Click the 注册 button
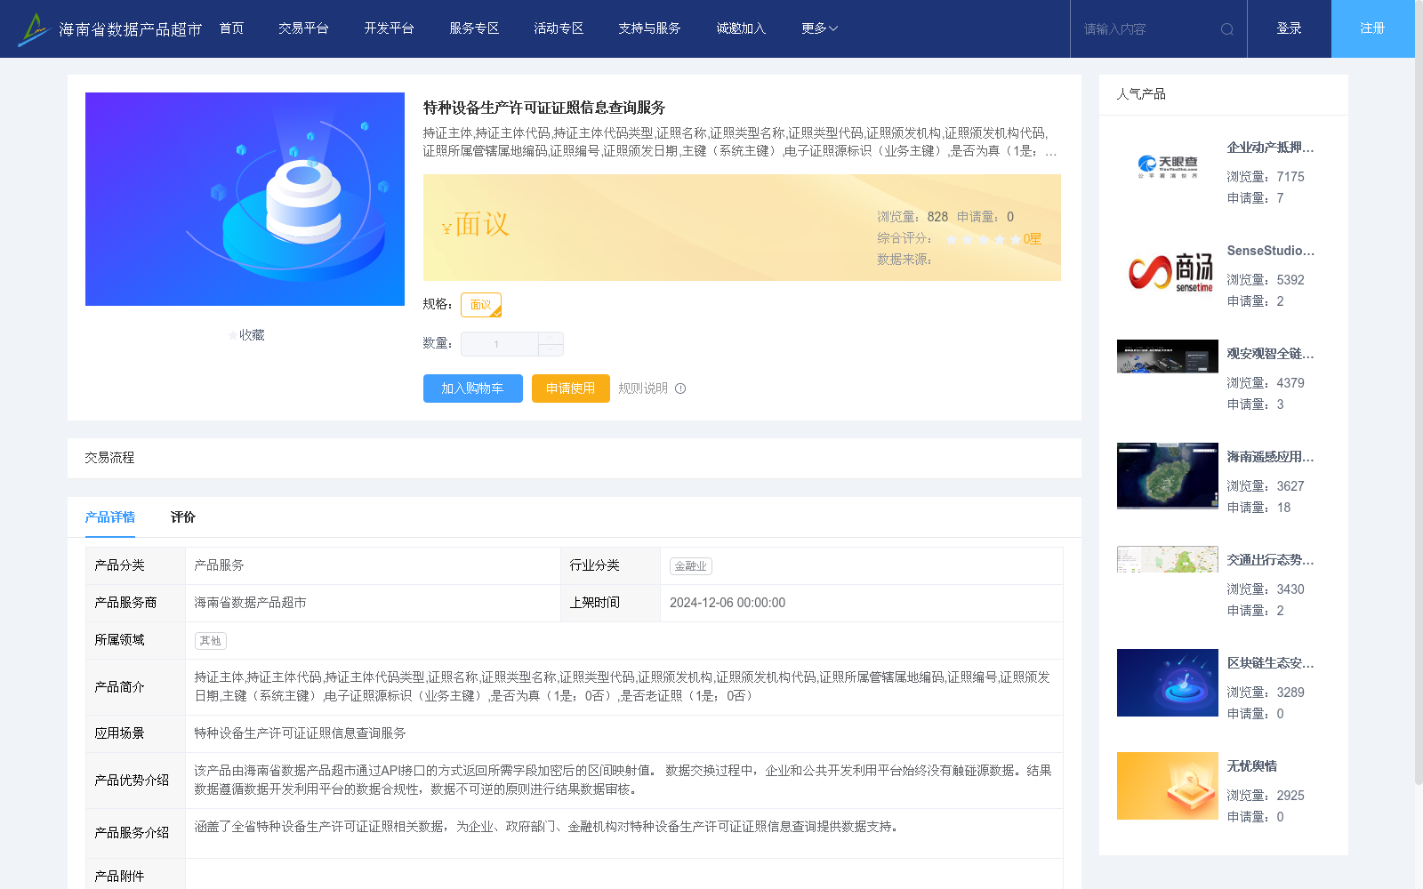 [x=1372, y=28]
